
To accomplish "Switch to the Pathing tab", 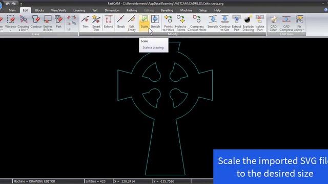I will pos(132,10).
